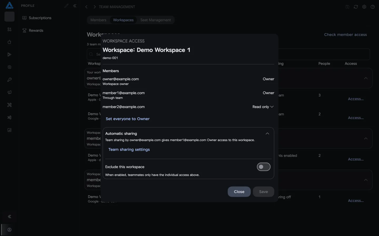The image size is (379, 236).
Task: Open the crossed tools icon in sidebar
Action: [9, 105]
